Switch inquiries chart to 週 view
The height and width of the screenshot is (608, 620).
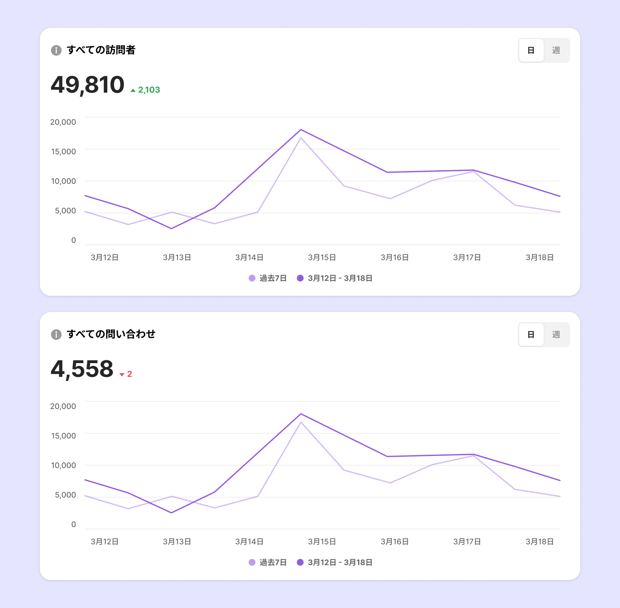pyautogui.click(x=556, y=335)
